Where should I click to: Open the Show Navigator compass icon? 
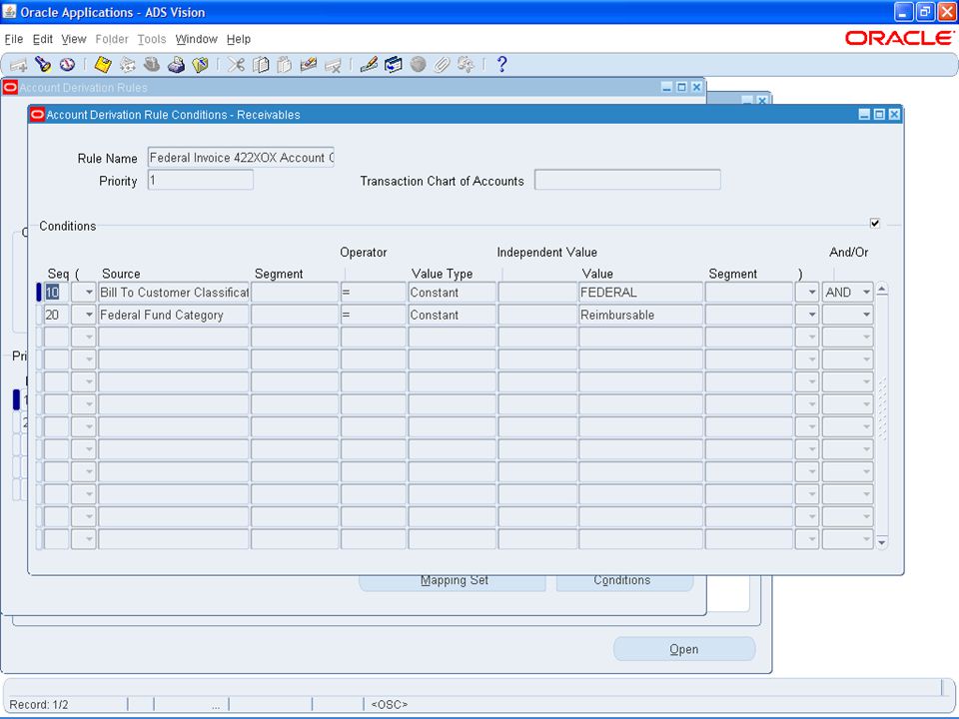point(67,64)
